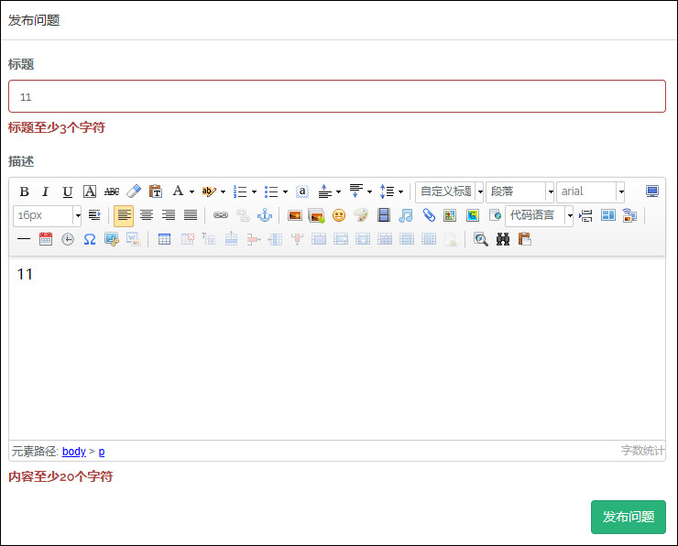The height and width of the screenshot is (546, 678).
Task: Open special characters with the omega icon
Action: 90,239
